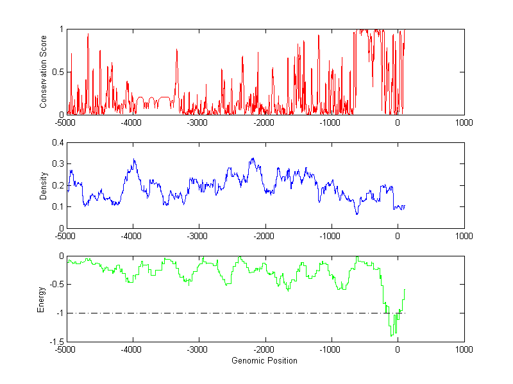Click the '-5000' tick label below Conservation plot

point(66,122)
